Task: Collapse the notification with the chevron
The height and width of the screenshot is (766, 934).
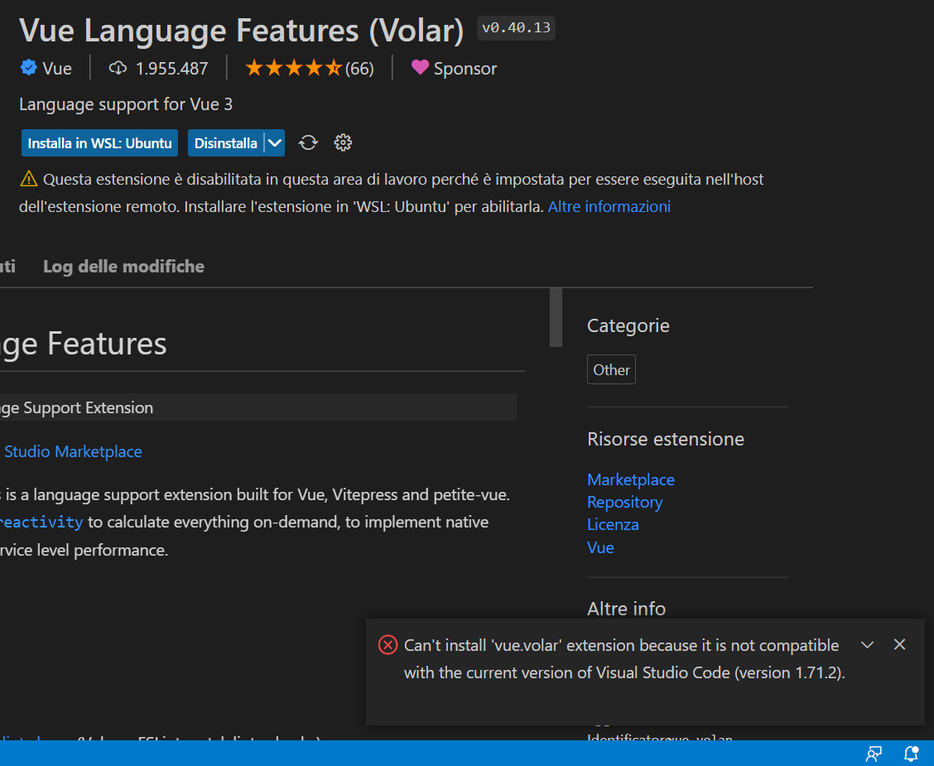Action: coord(867,643)
